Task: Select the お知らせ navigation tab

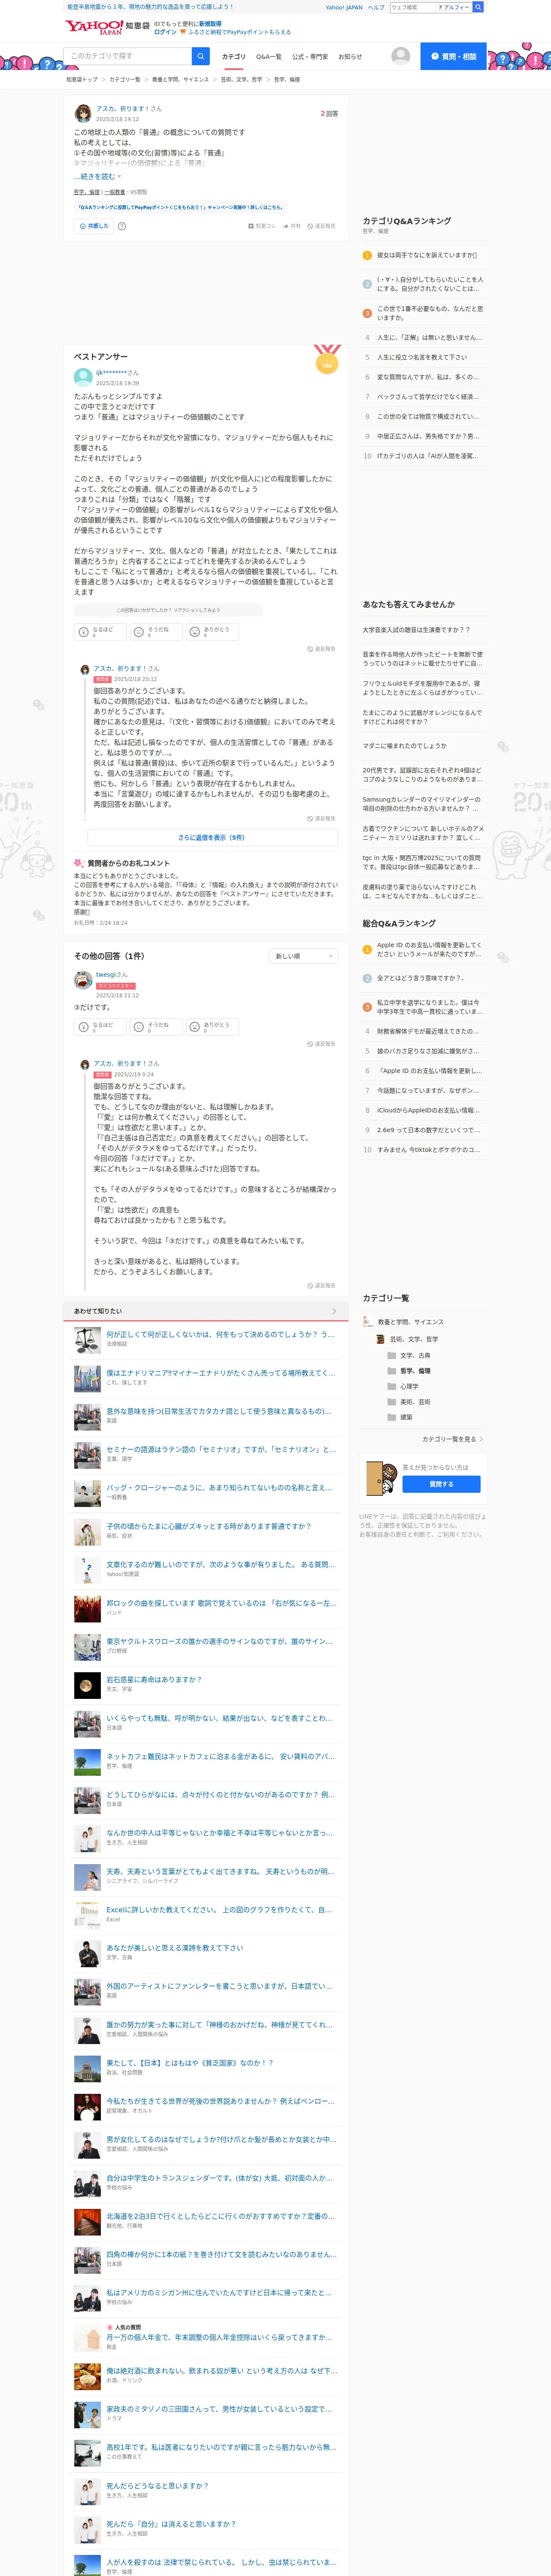Action: 350,57
